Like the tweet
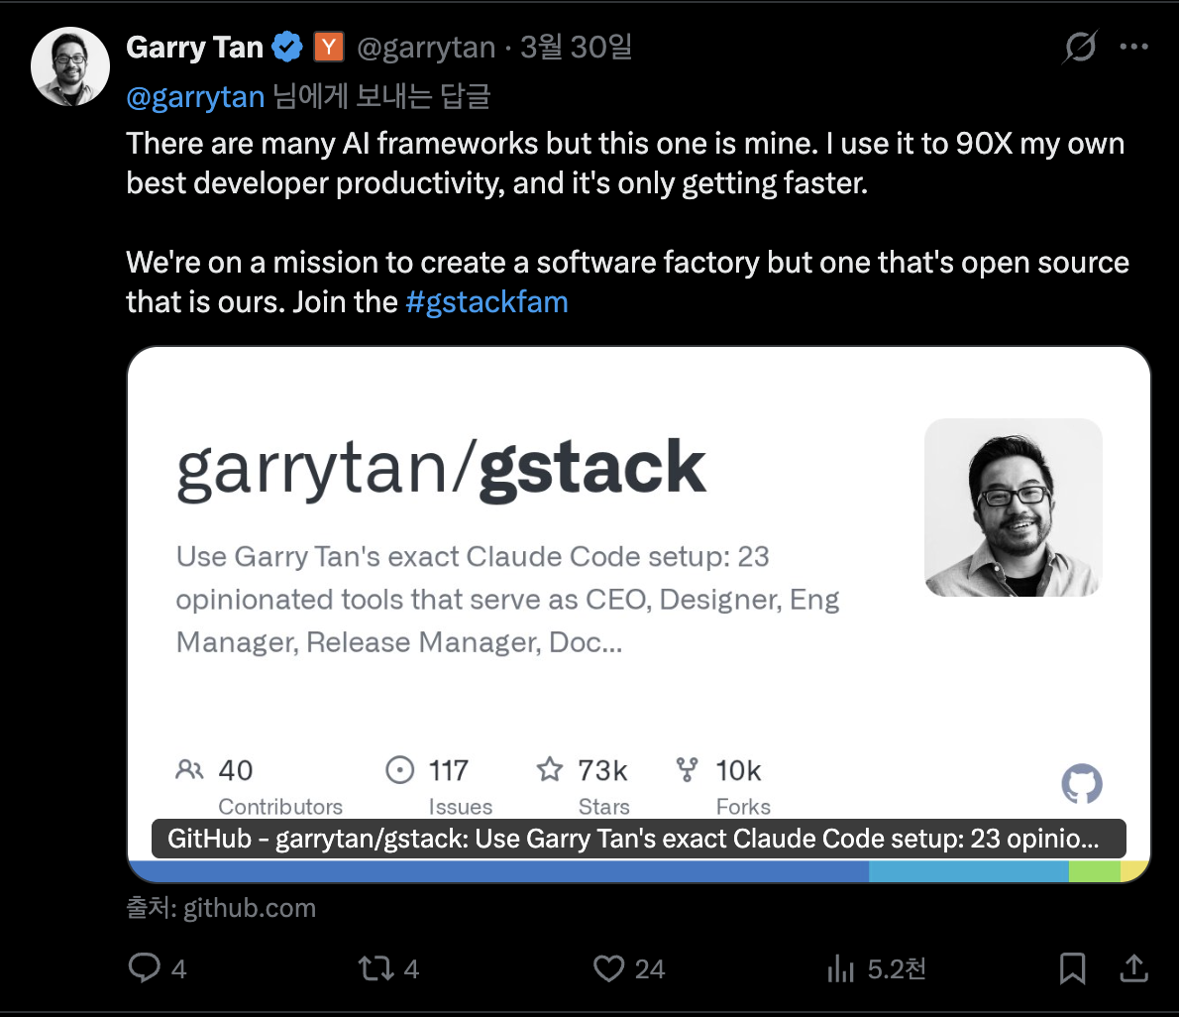The width and height of the screenshot is (1179, 1017). (608, 969)
